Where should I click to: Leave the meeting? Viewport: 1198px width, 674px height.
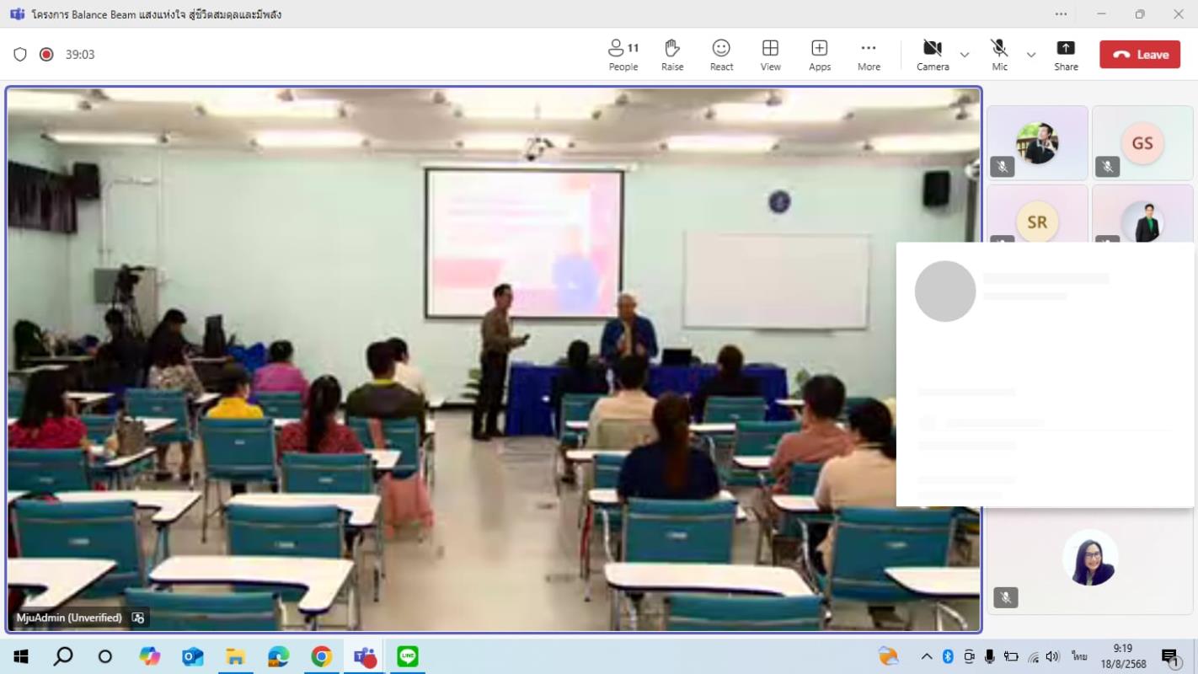(1140, 55)
